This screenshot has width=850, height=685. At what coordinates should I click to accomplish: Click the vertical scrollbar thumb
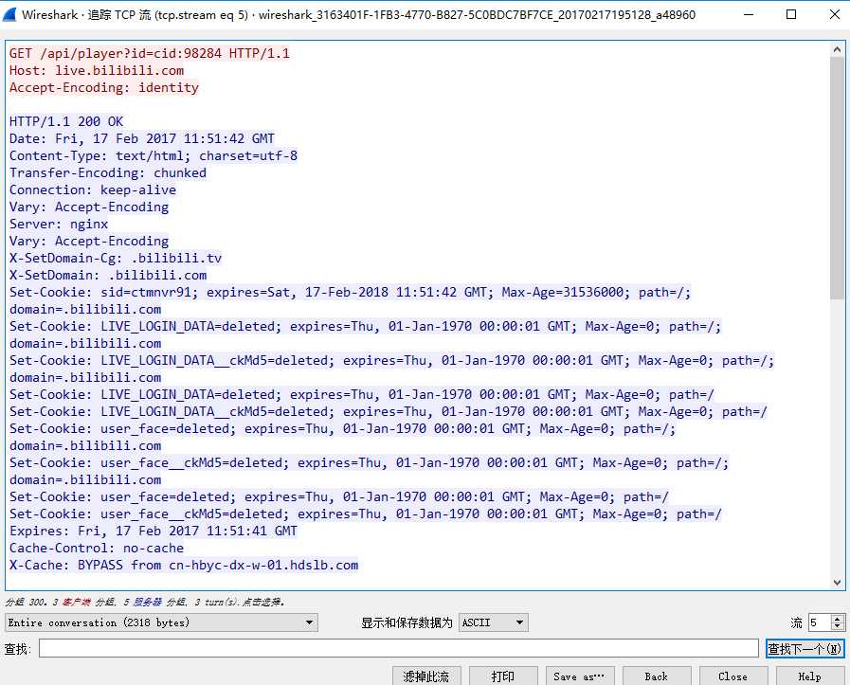pyautogui.click(x=837, y=176)
